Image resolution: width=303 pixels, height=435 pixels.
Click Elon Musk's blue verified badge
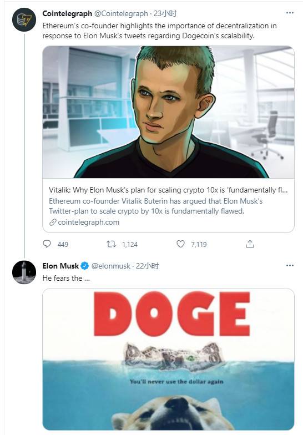pos(84,266)
